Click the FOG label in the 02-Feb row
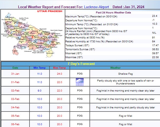This screenshot has width=160, height=127. coord(80,90)
